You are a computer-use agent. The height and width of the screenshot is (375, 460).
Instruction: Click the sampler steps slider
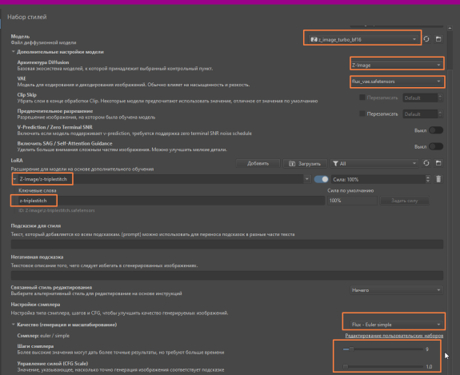383,349
